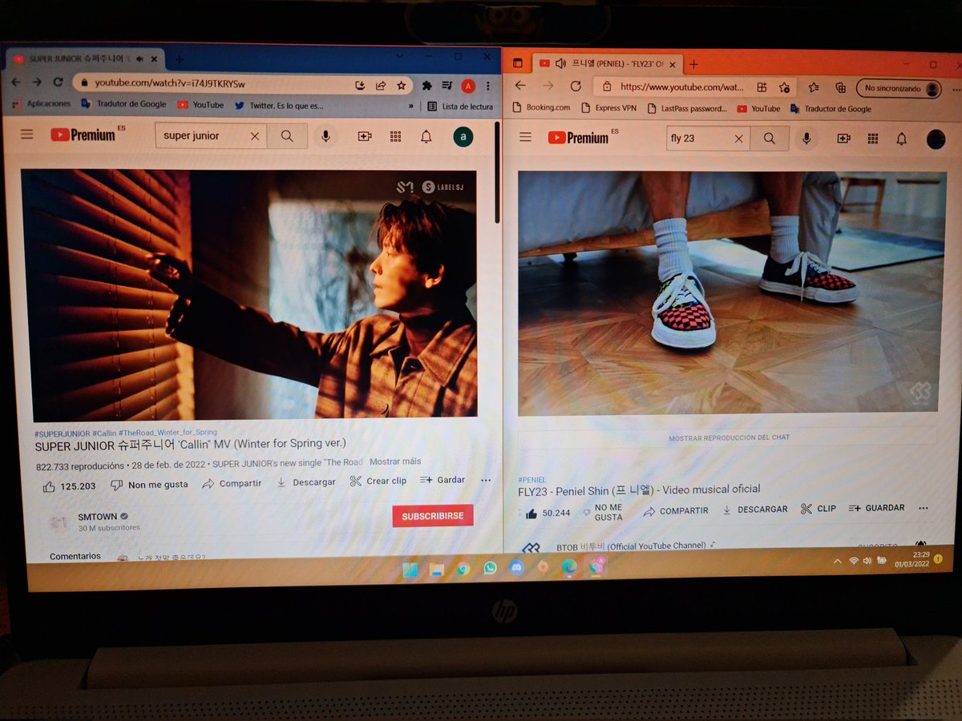This screenshot has width=962, height=721.
Task: Go back in Chrome
Action: point(15,82)
